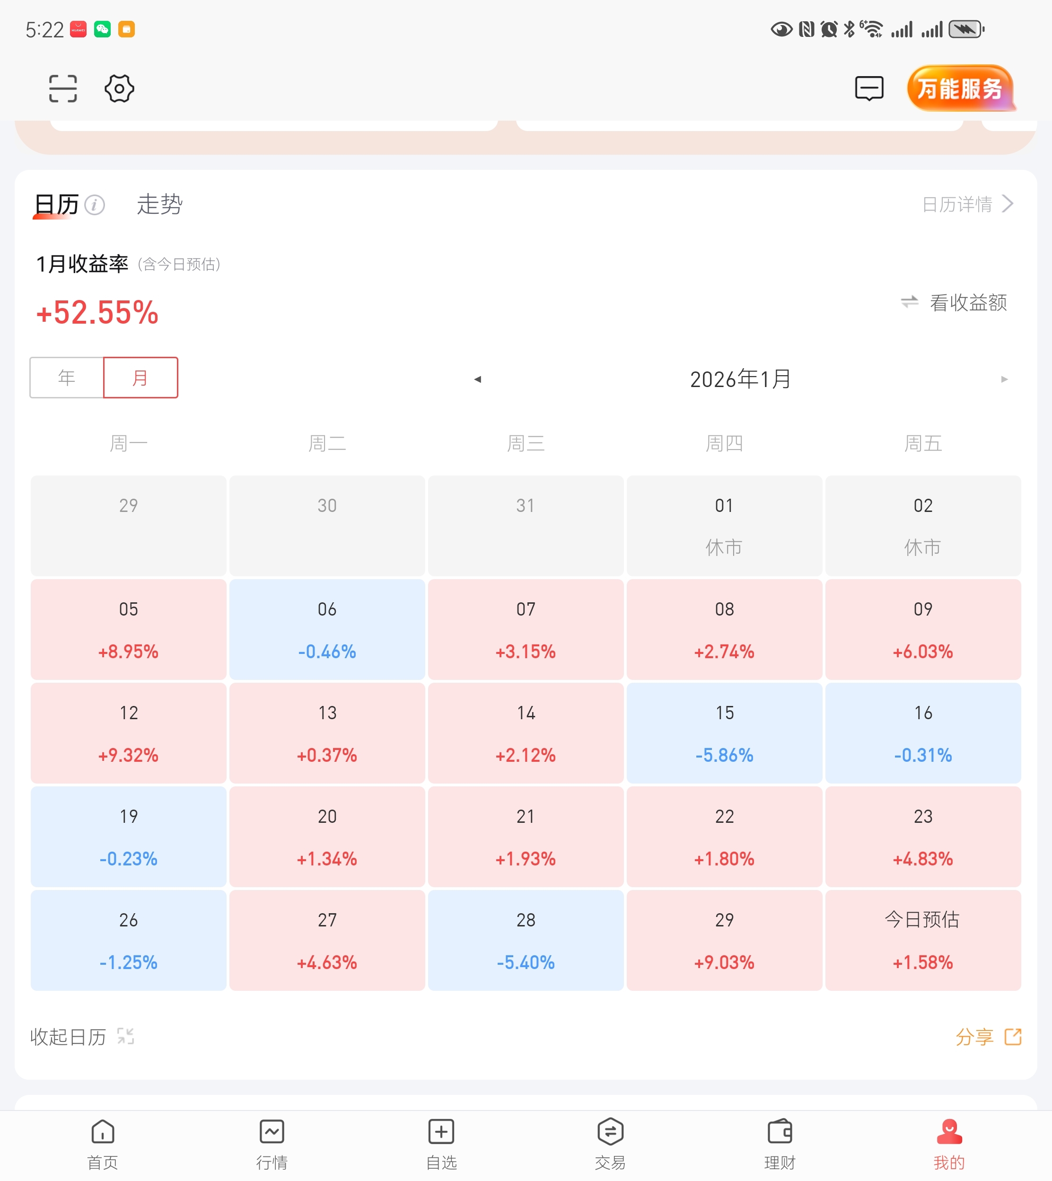Open the 理财 wealth wallet icon
Image resolution: width=1052 pixels, height=1181 pixels.
(x=780, y=1131)
